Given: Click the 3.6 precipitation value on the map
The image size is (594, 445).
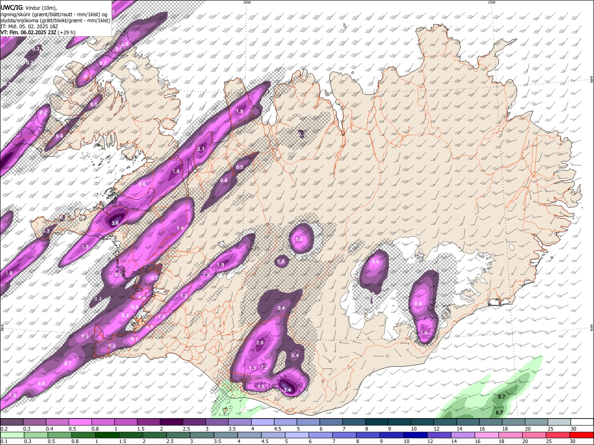Looking at the screenshot, I should click(116, 223).
